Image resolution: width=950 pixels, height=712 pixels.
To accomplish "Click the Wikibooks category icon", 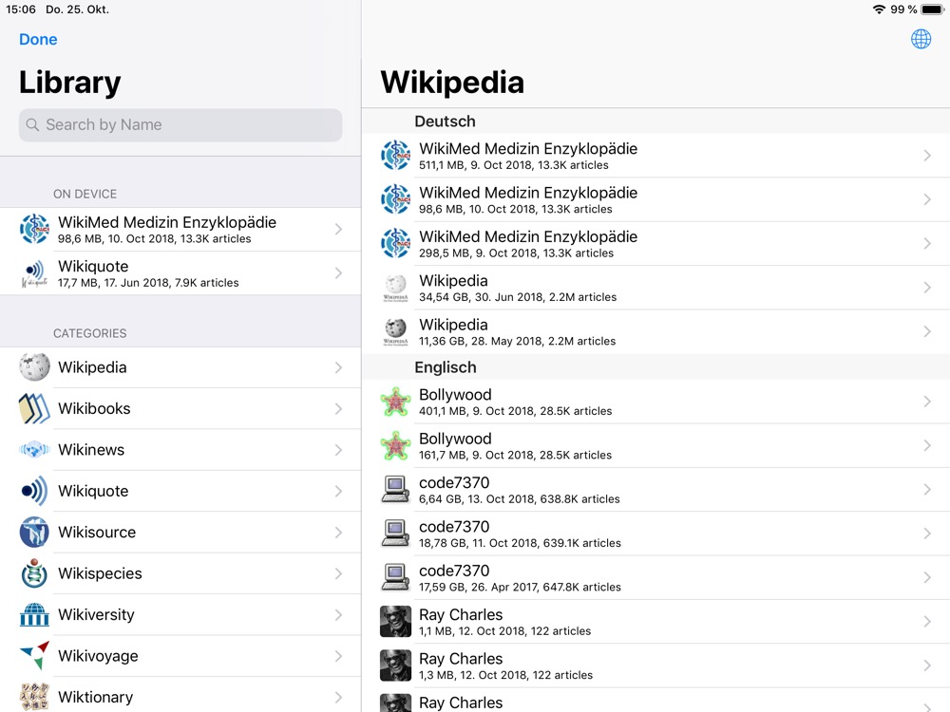I will 34,409.
